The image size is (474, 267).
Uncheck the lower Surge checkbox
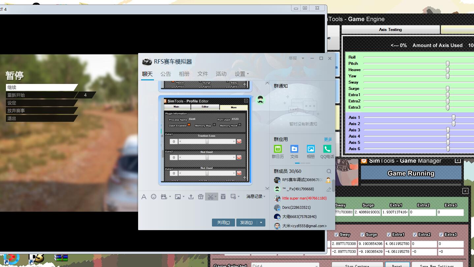click(x=362, y=234)
